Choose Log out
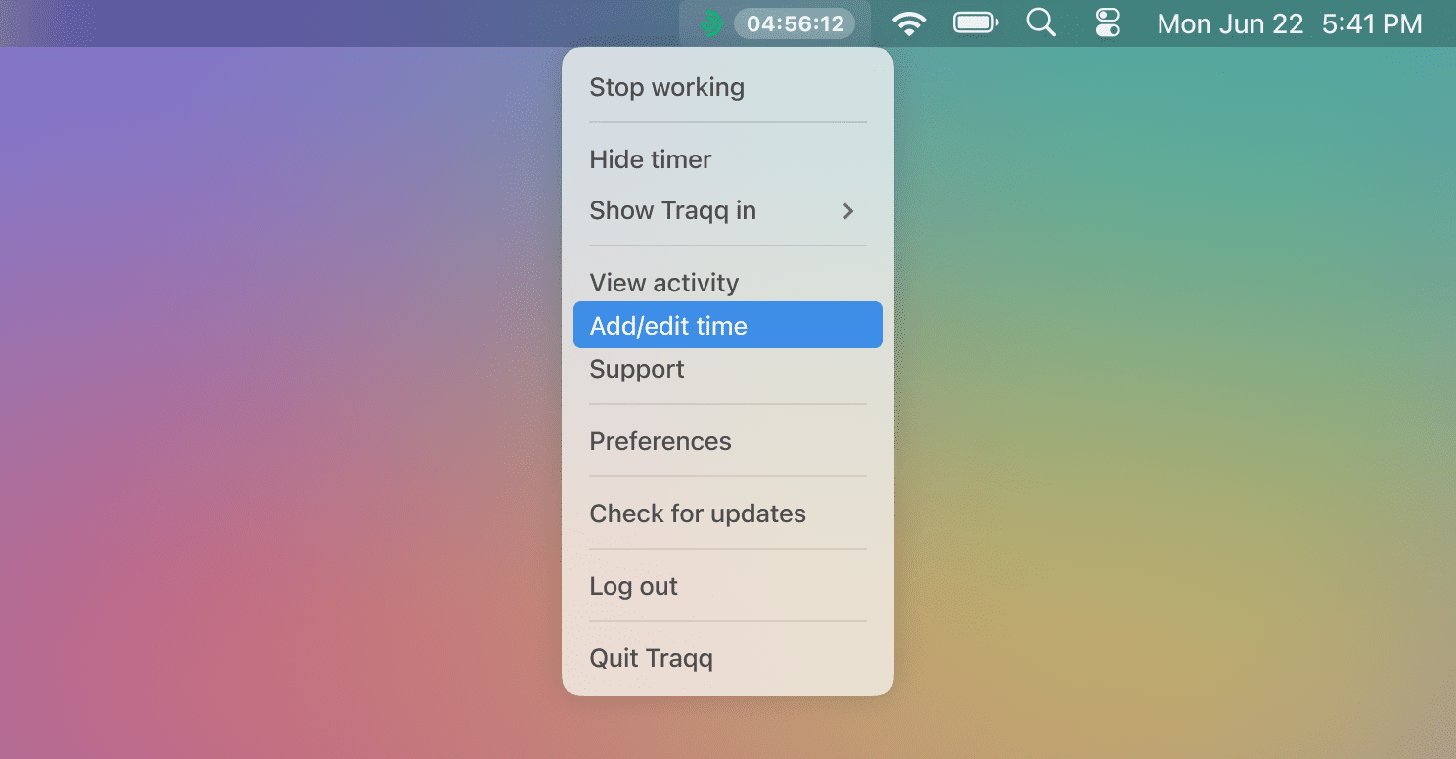Screen dimensions: 1456x759 [x=728, y=586]
